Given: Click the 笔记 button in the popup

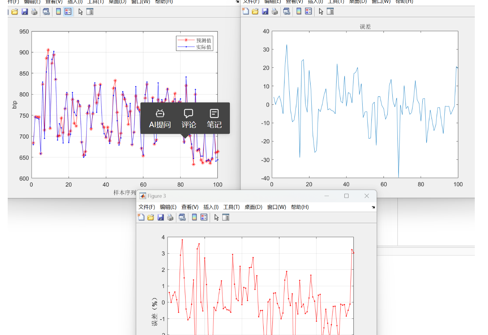Looking at the screenshot, I should (214, 118).
